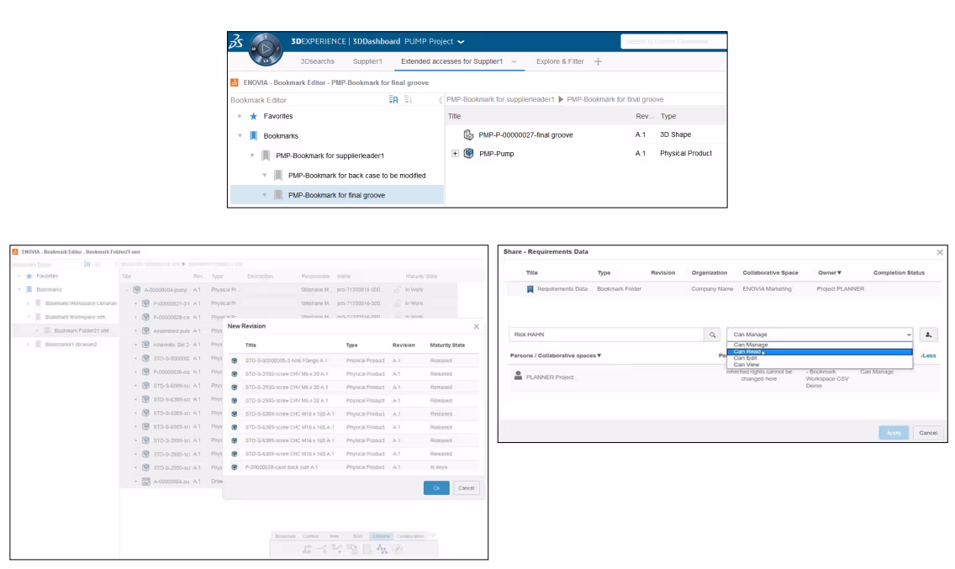This screenshot has width=955, height=569.
Task: Toggle expander of PMP-Bookmark for final groove
Action: [264, 195]
